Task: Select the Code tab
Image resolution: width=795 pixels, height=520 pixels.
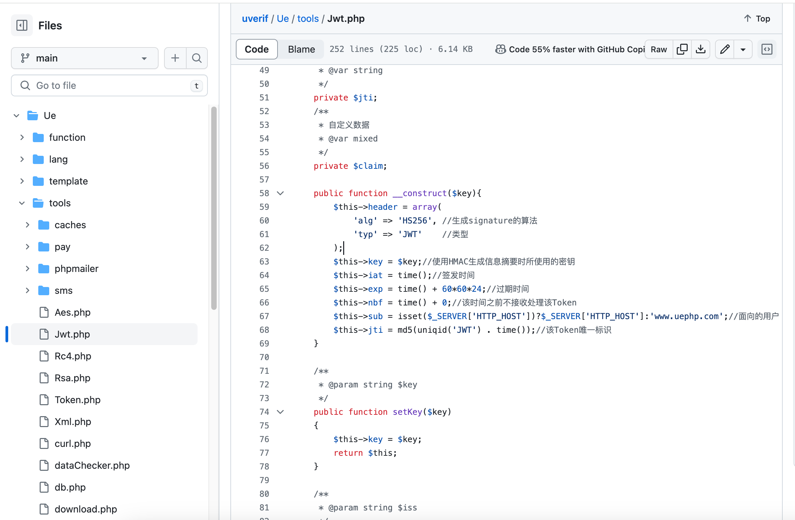Action: coord(256,49)
